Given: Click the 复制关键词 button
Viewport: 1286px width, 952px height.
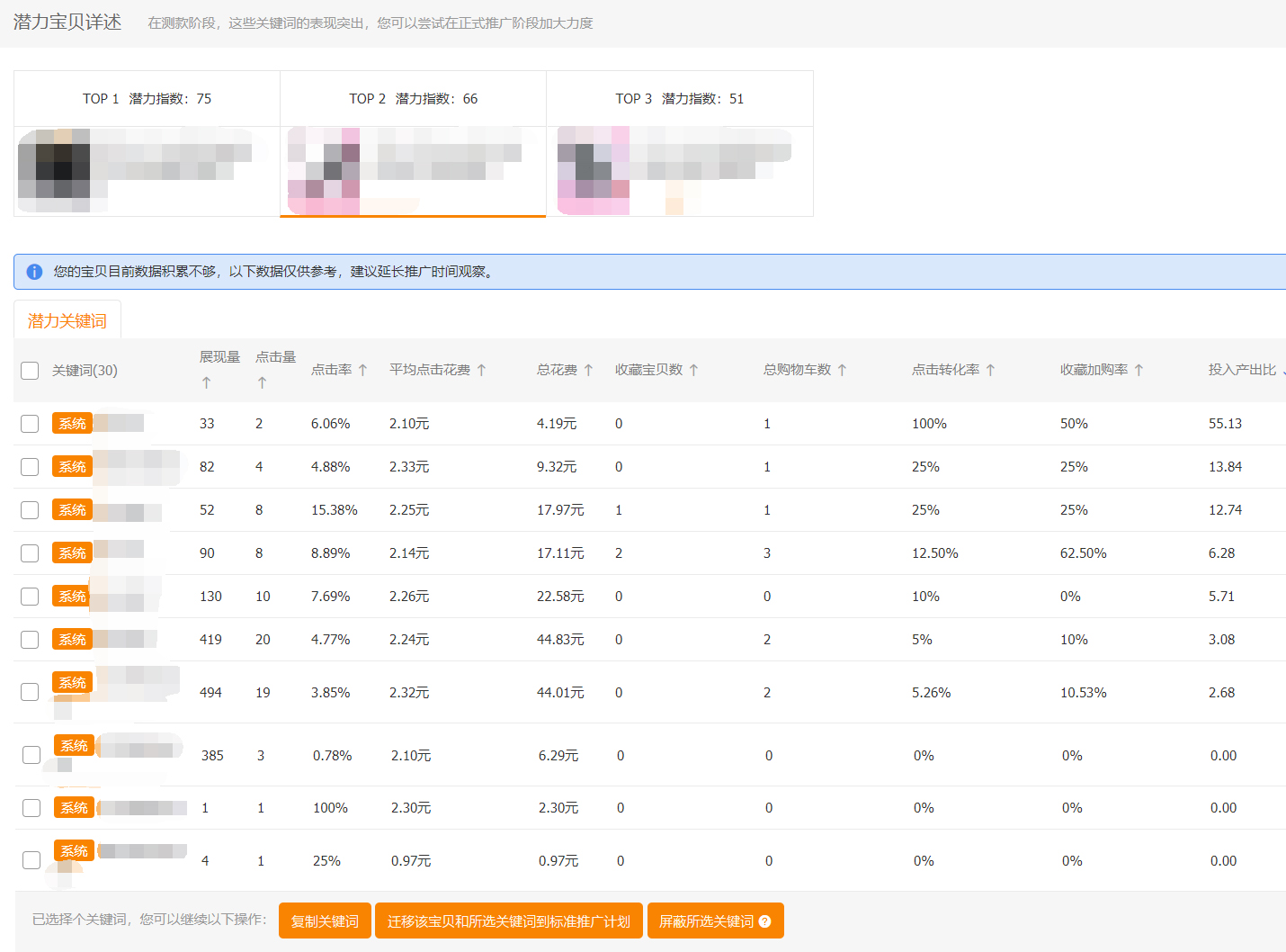Looking at the screenshot, I should pos(325,921).
